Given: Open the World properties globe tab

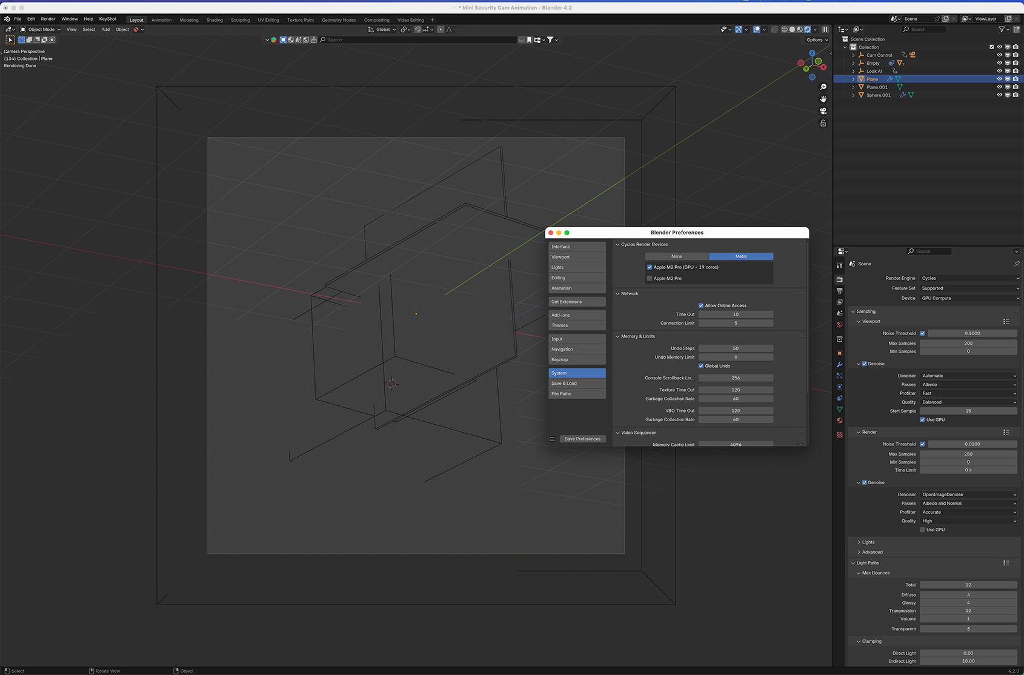Looking at the screenshot, I should point(839,325).
